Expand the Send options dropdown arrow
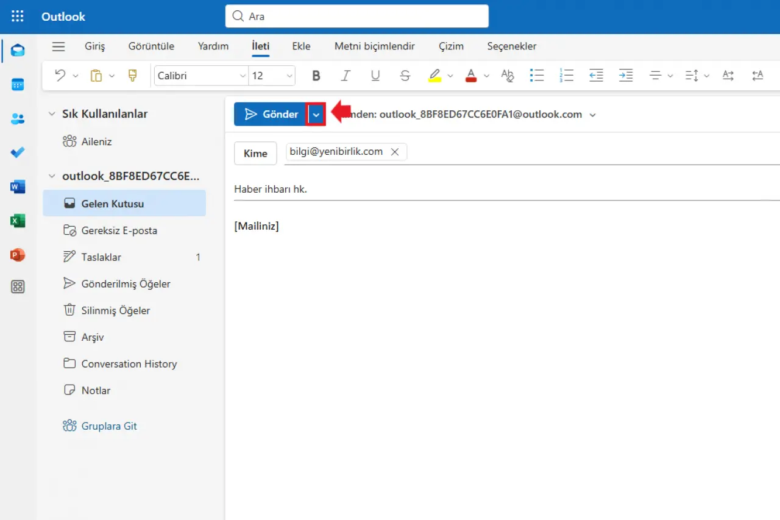The width and height of the screenshot is (780, 520). coord(316,115)
